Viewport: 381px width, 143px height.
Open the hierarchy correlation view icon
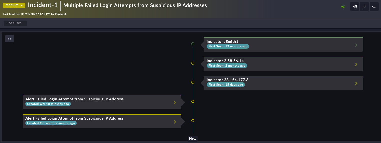(355, 7)
